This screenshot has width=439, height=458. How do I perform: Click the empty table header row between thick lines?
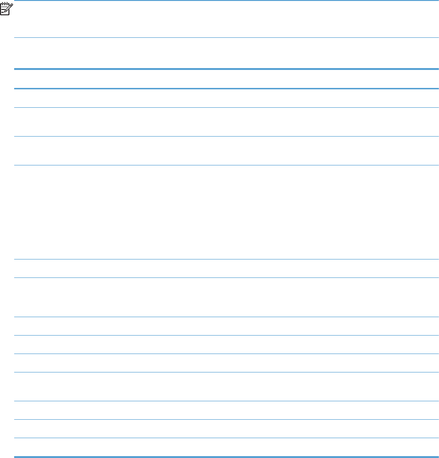point(227,79)
